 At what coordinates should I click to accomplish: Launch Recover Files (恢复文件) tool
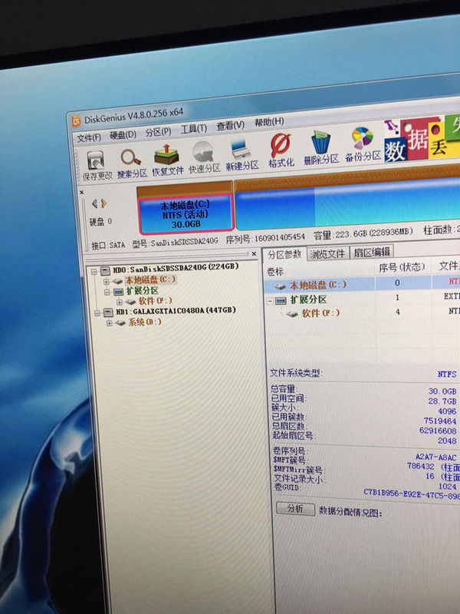click(167, 160)
